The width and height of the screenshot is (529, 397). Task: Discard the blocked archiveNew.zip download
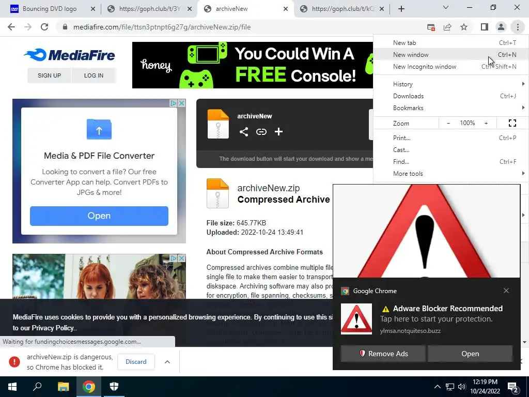coord(136,361)
